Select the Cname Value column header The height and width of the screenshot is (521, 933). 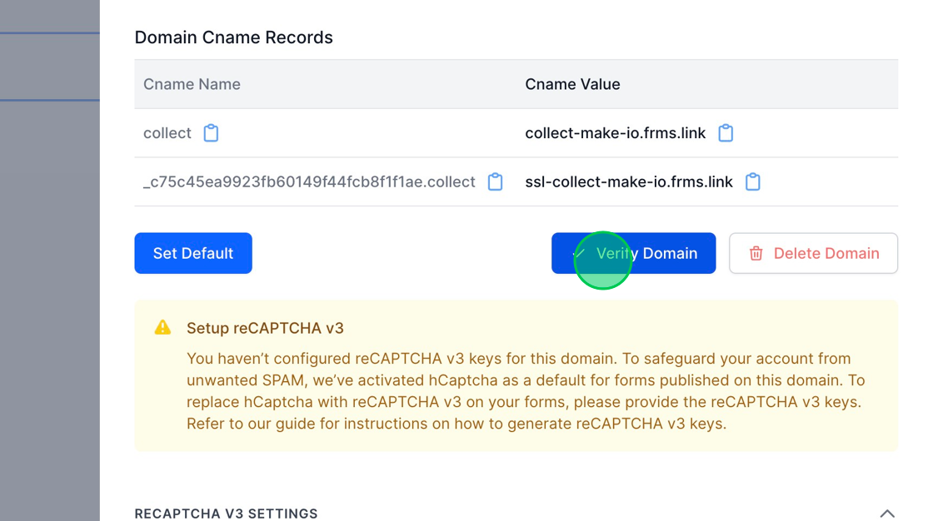571,84
